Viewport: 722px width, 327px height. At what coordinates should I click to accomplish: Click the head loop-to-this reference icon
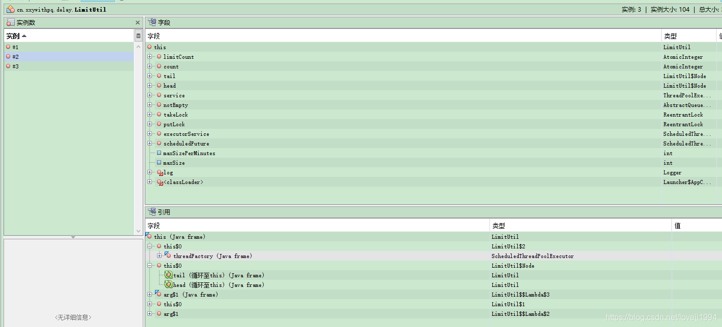pyautogui.click(x=169, y=285)
